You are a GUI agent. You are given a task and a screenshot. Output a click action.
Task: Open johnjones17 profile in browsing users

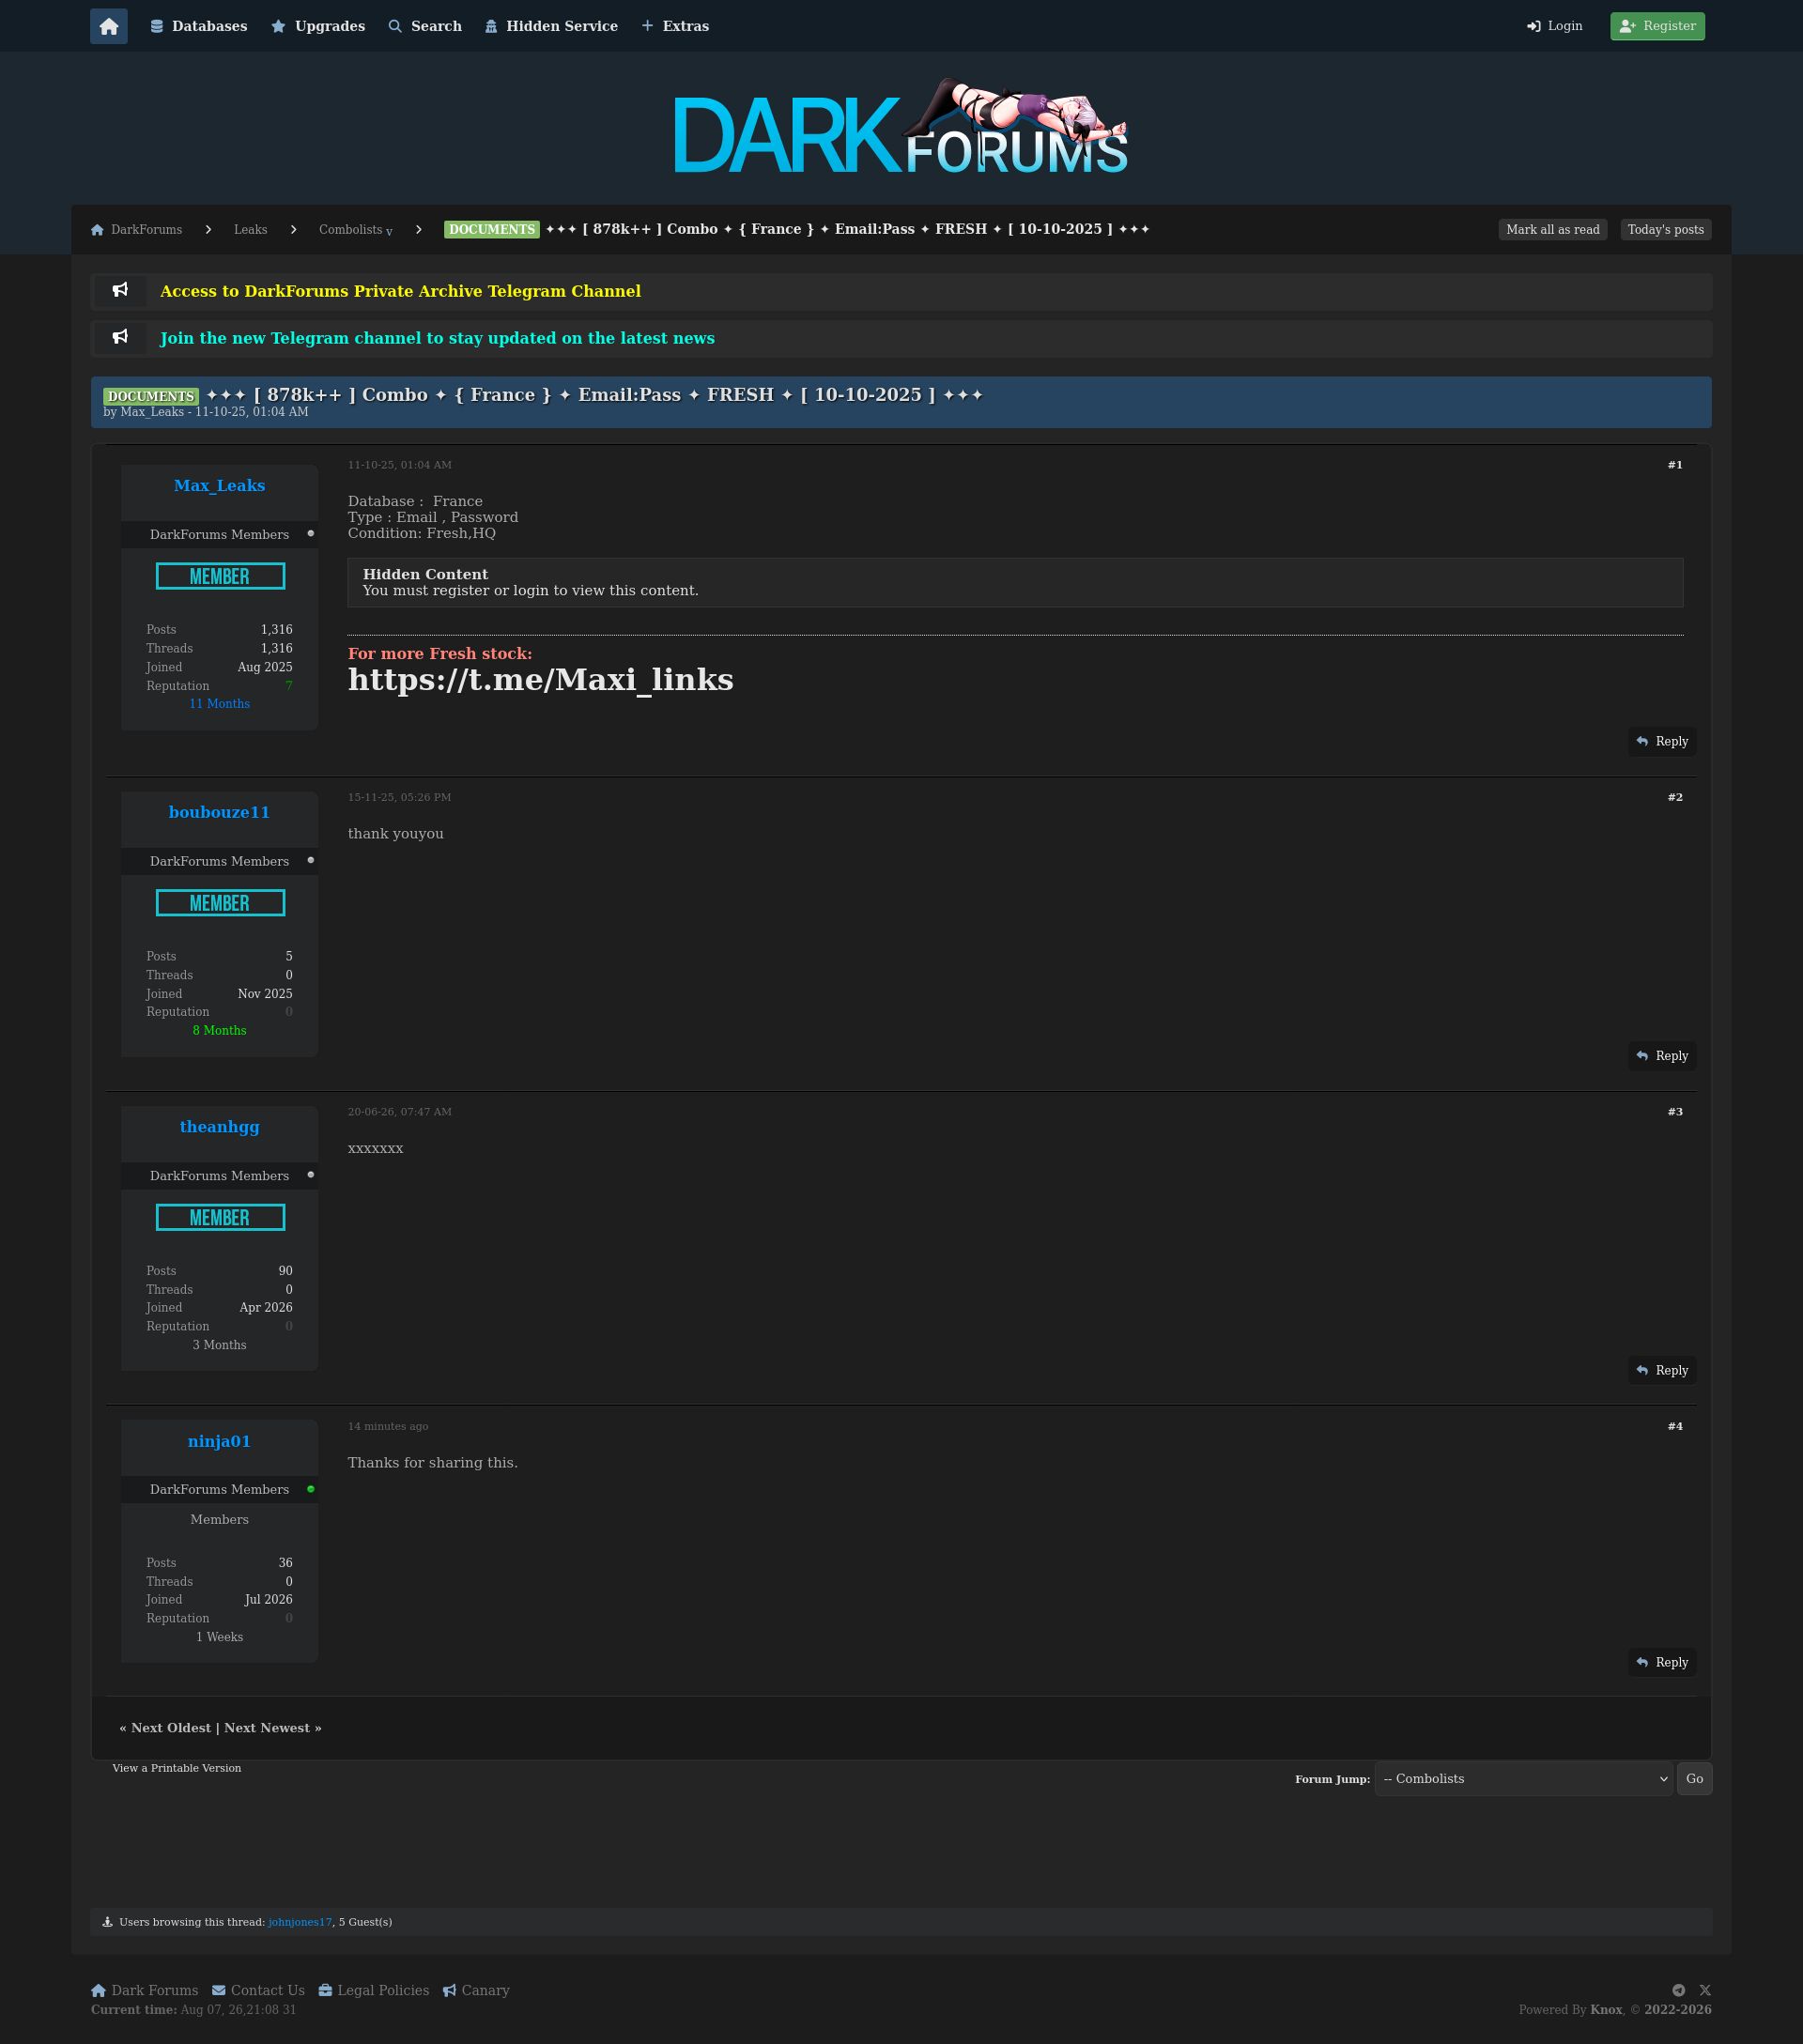pos(300,1922)
